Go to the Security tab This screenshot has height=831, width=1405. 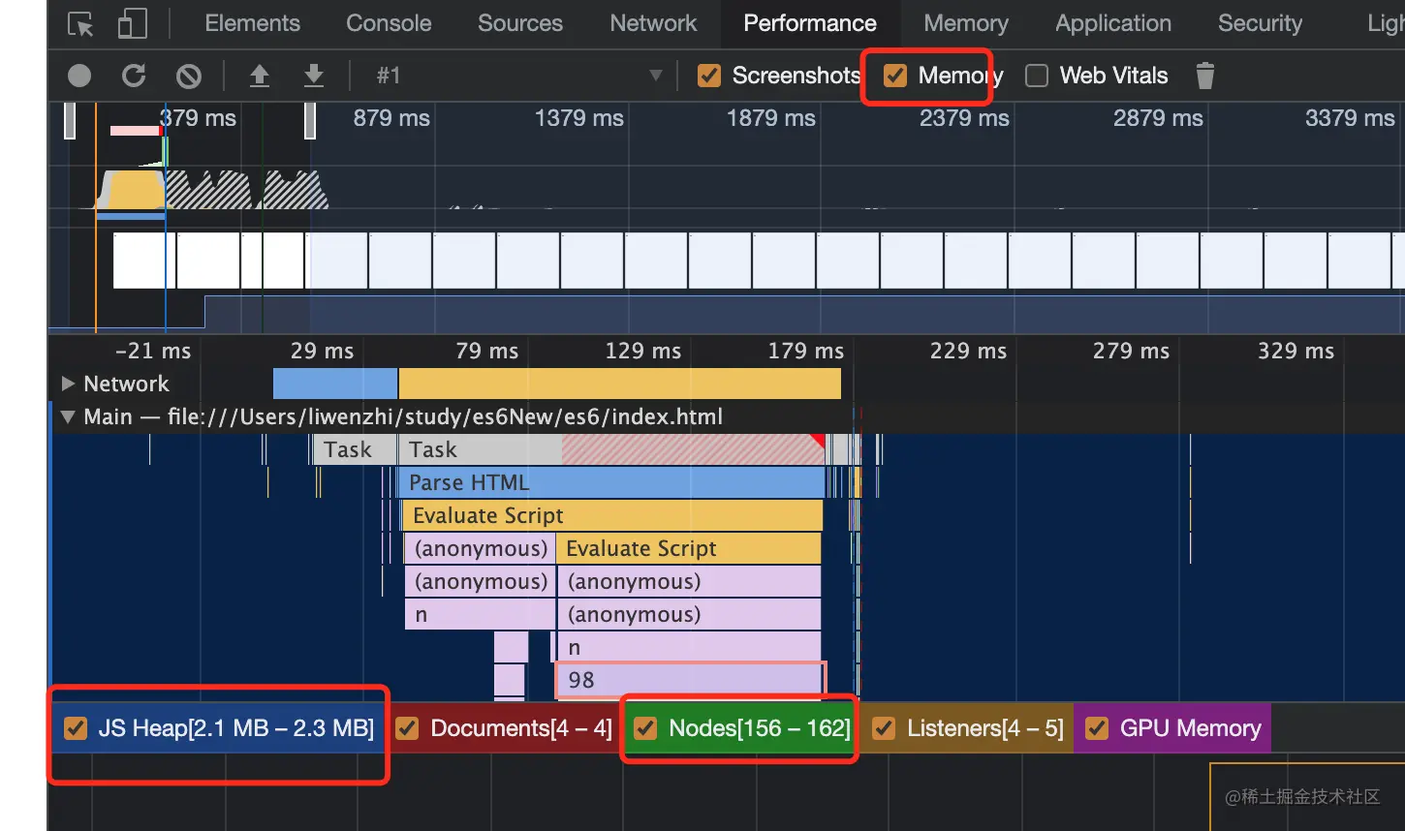[x=1260, y=23]
